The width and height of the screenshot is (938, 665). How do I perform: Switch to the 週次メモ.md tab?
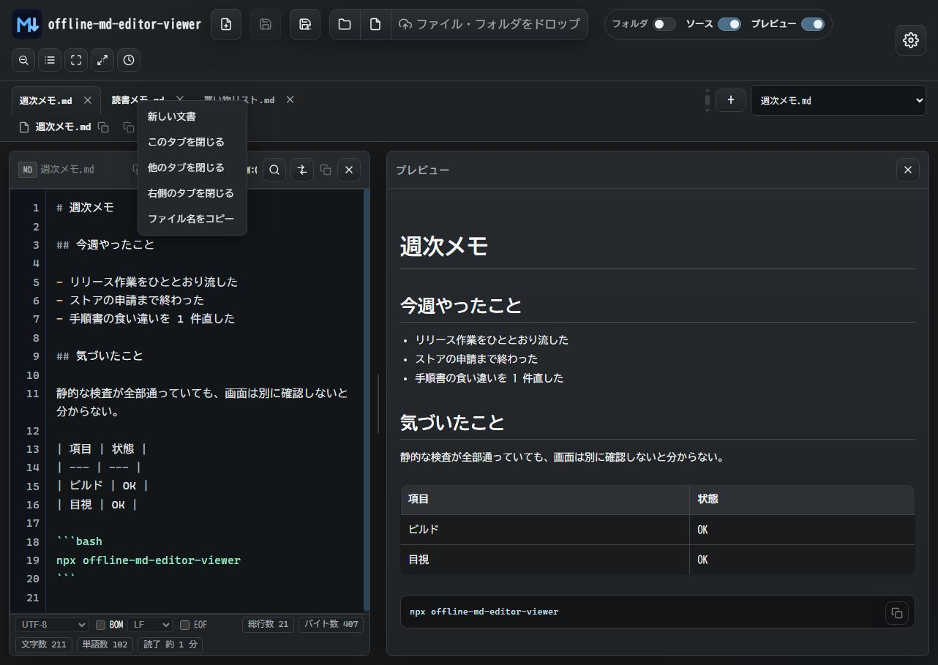(45, 100)
